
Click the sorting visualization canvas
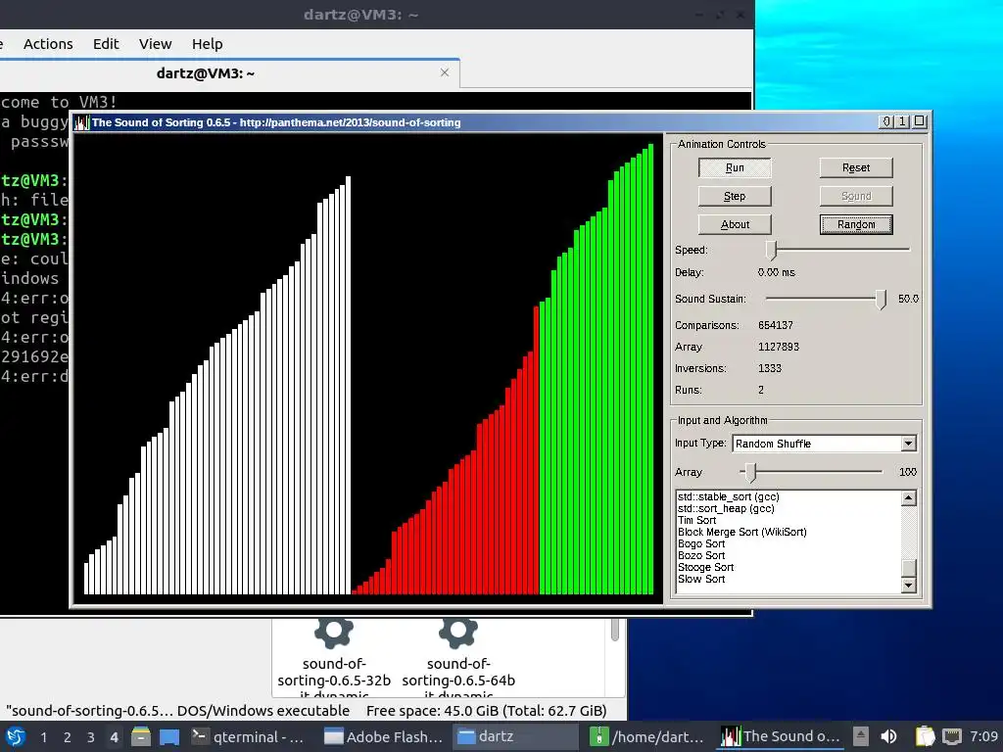pyautogui.click(x=368, y=368)
